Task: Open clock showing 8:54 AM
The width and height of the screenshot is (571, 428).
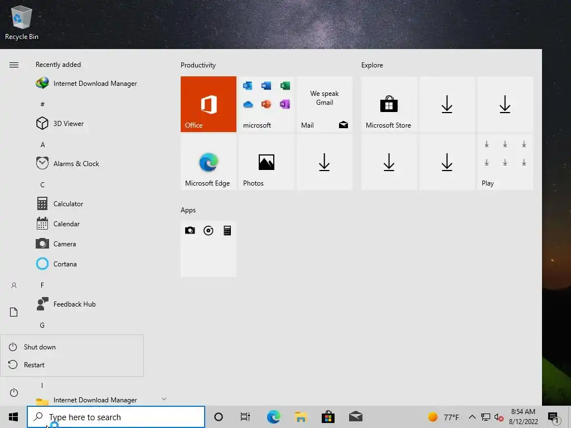Action: tap(523, 417)
